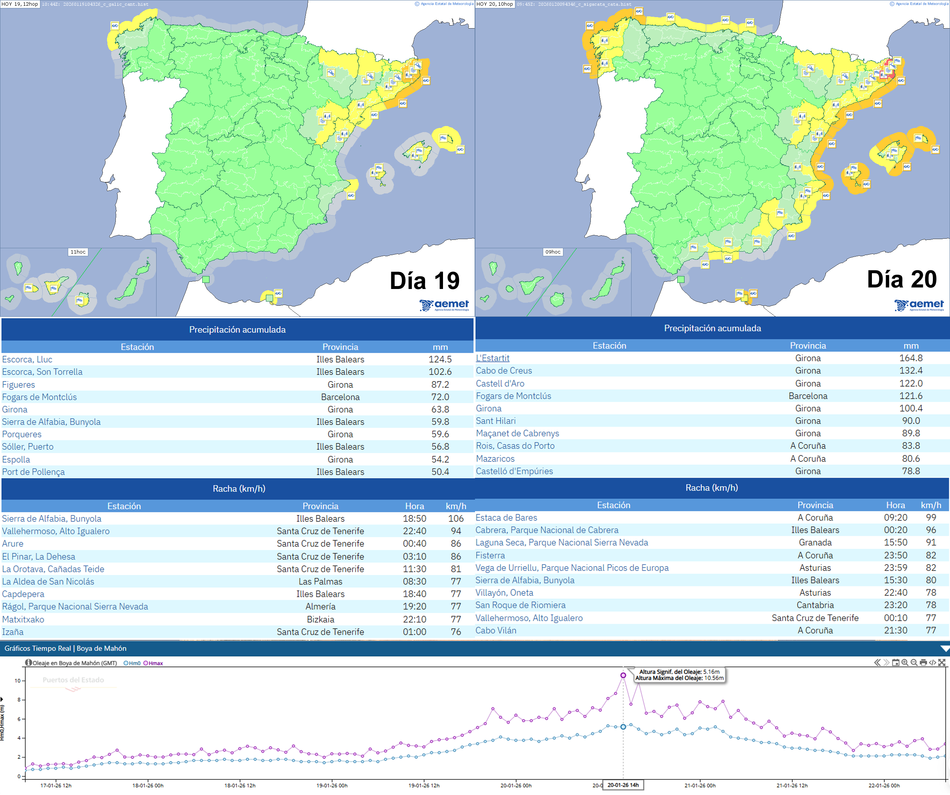Image resolution: width=950 pixels, height=795 pixels.
Task: Open the chart embed code view
Action: [932, 663]
